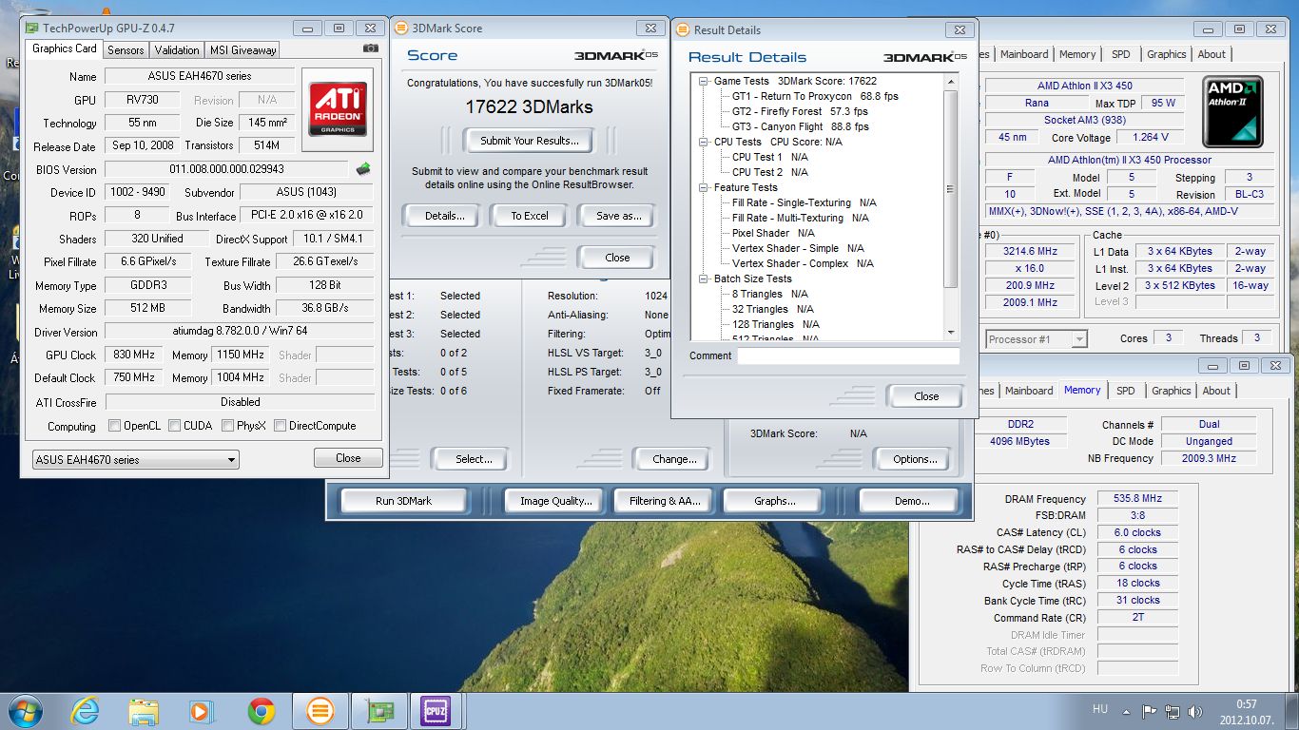Viewport: 1299px width, 730px height.
Task: Open the Validation tab in GPU-Z
Action: coord(177,50)
